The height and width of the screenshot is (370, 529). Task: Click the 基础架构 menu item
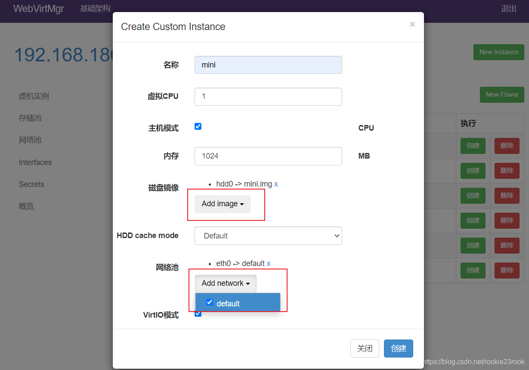(x=95, y=8)
